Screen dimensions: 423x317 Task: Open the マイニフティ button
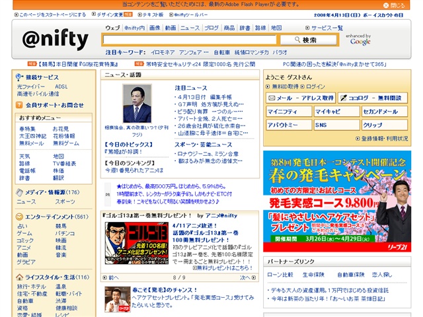[289, 112]
